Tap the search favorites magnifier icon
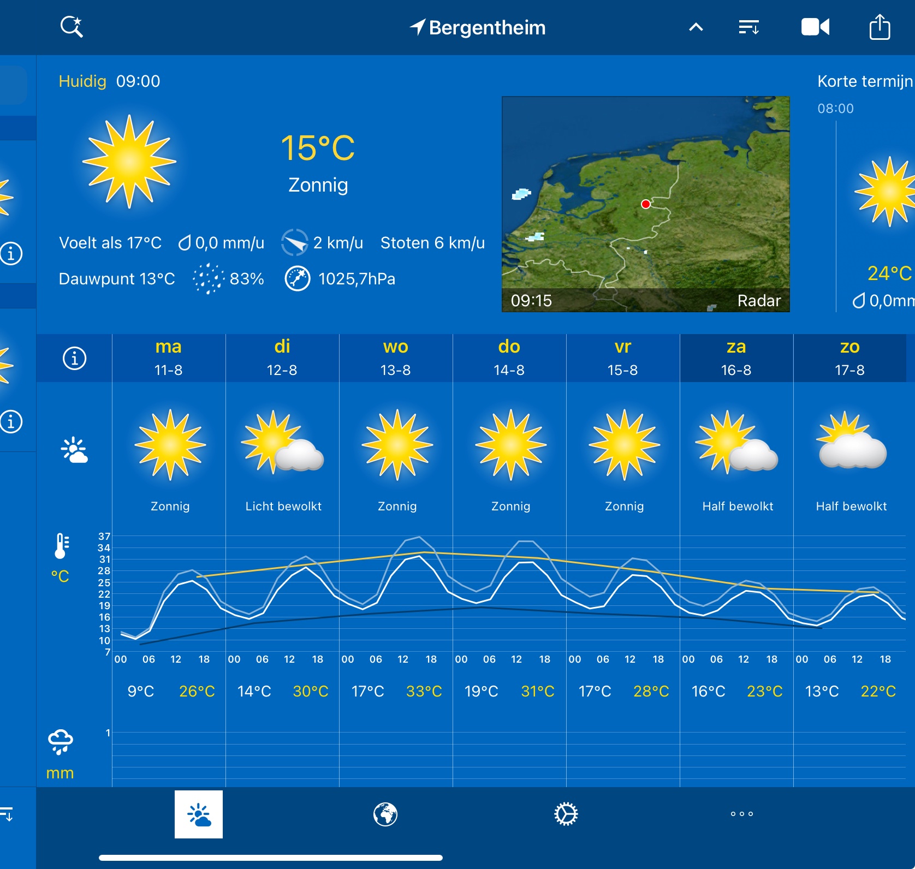915x869 pixels. pyautogui.click(x=72, y=27)
